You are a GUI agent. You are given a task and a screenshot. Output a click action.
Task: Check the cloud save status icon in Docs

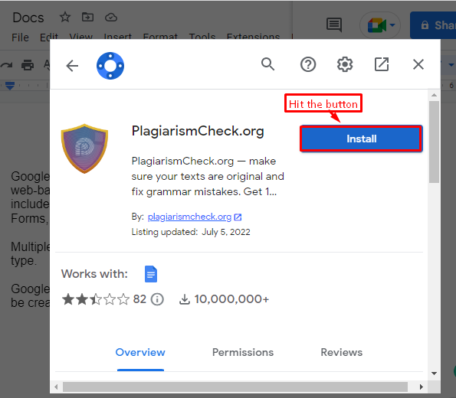point(111,18)
